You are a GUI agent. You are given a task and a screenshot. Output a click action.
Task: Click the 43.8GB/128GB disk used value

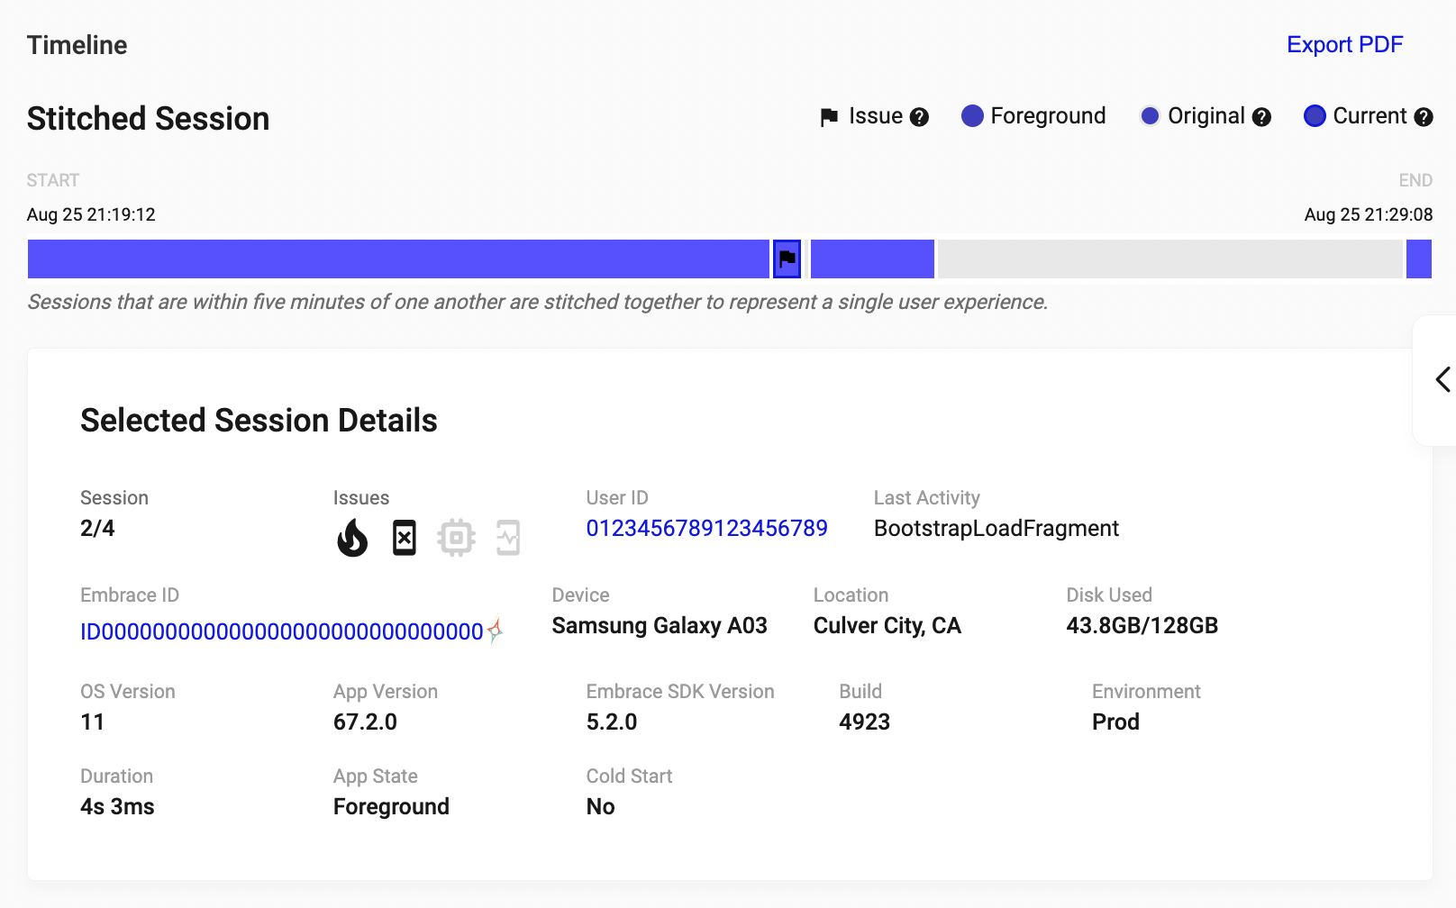[x=1142, y=625]
